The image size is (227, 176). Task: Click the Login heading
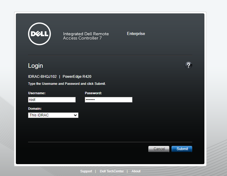35,66
